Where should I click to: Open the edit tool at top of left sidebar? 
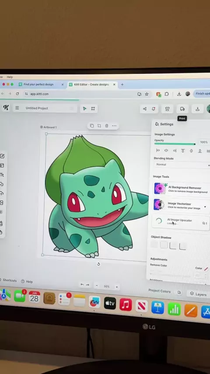point(2,156)
